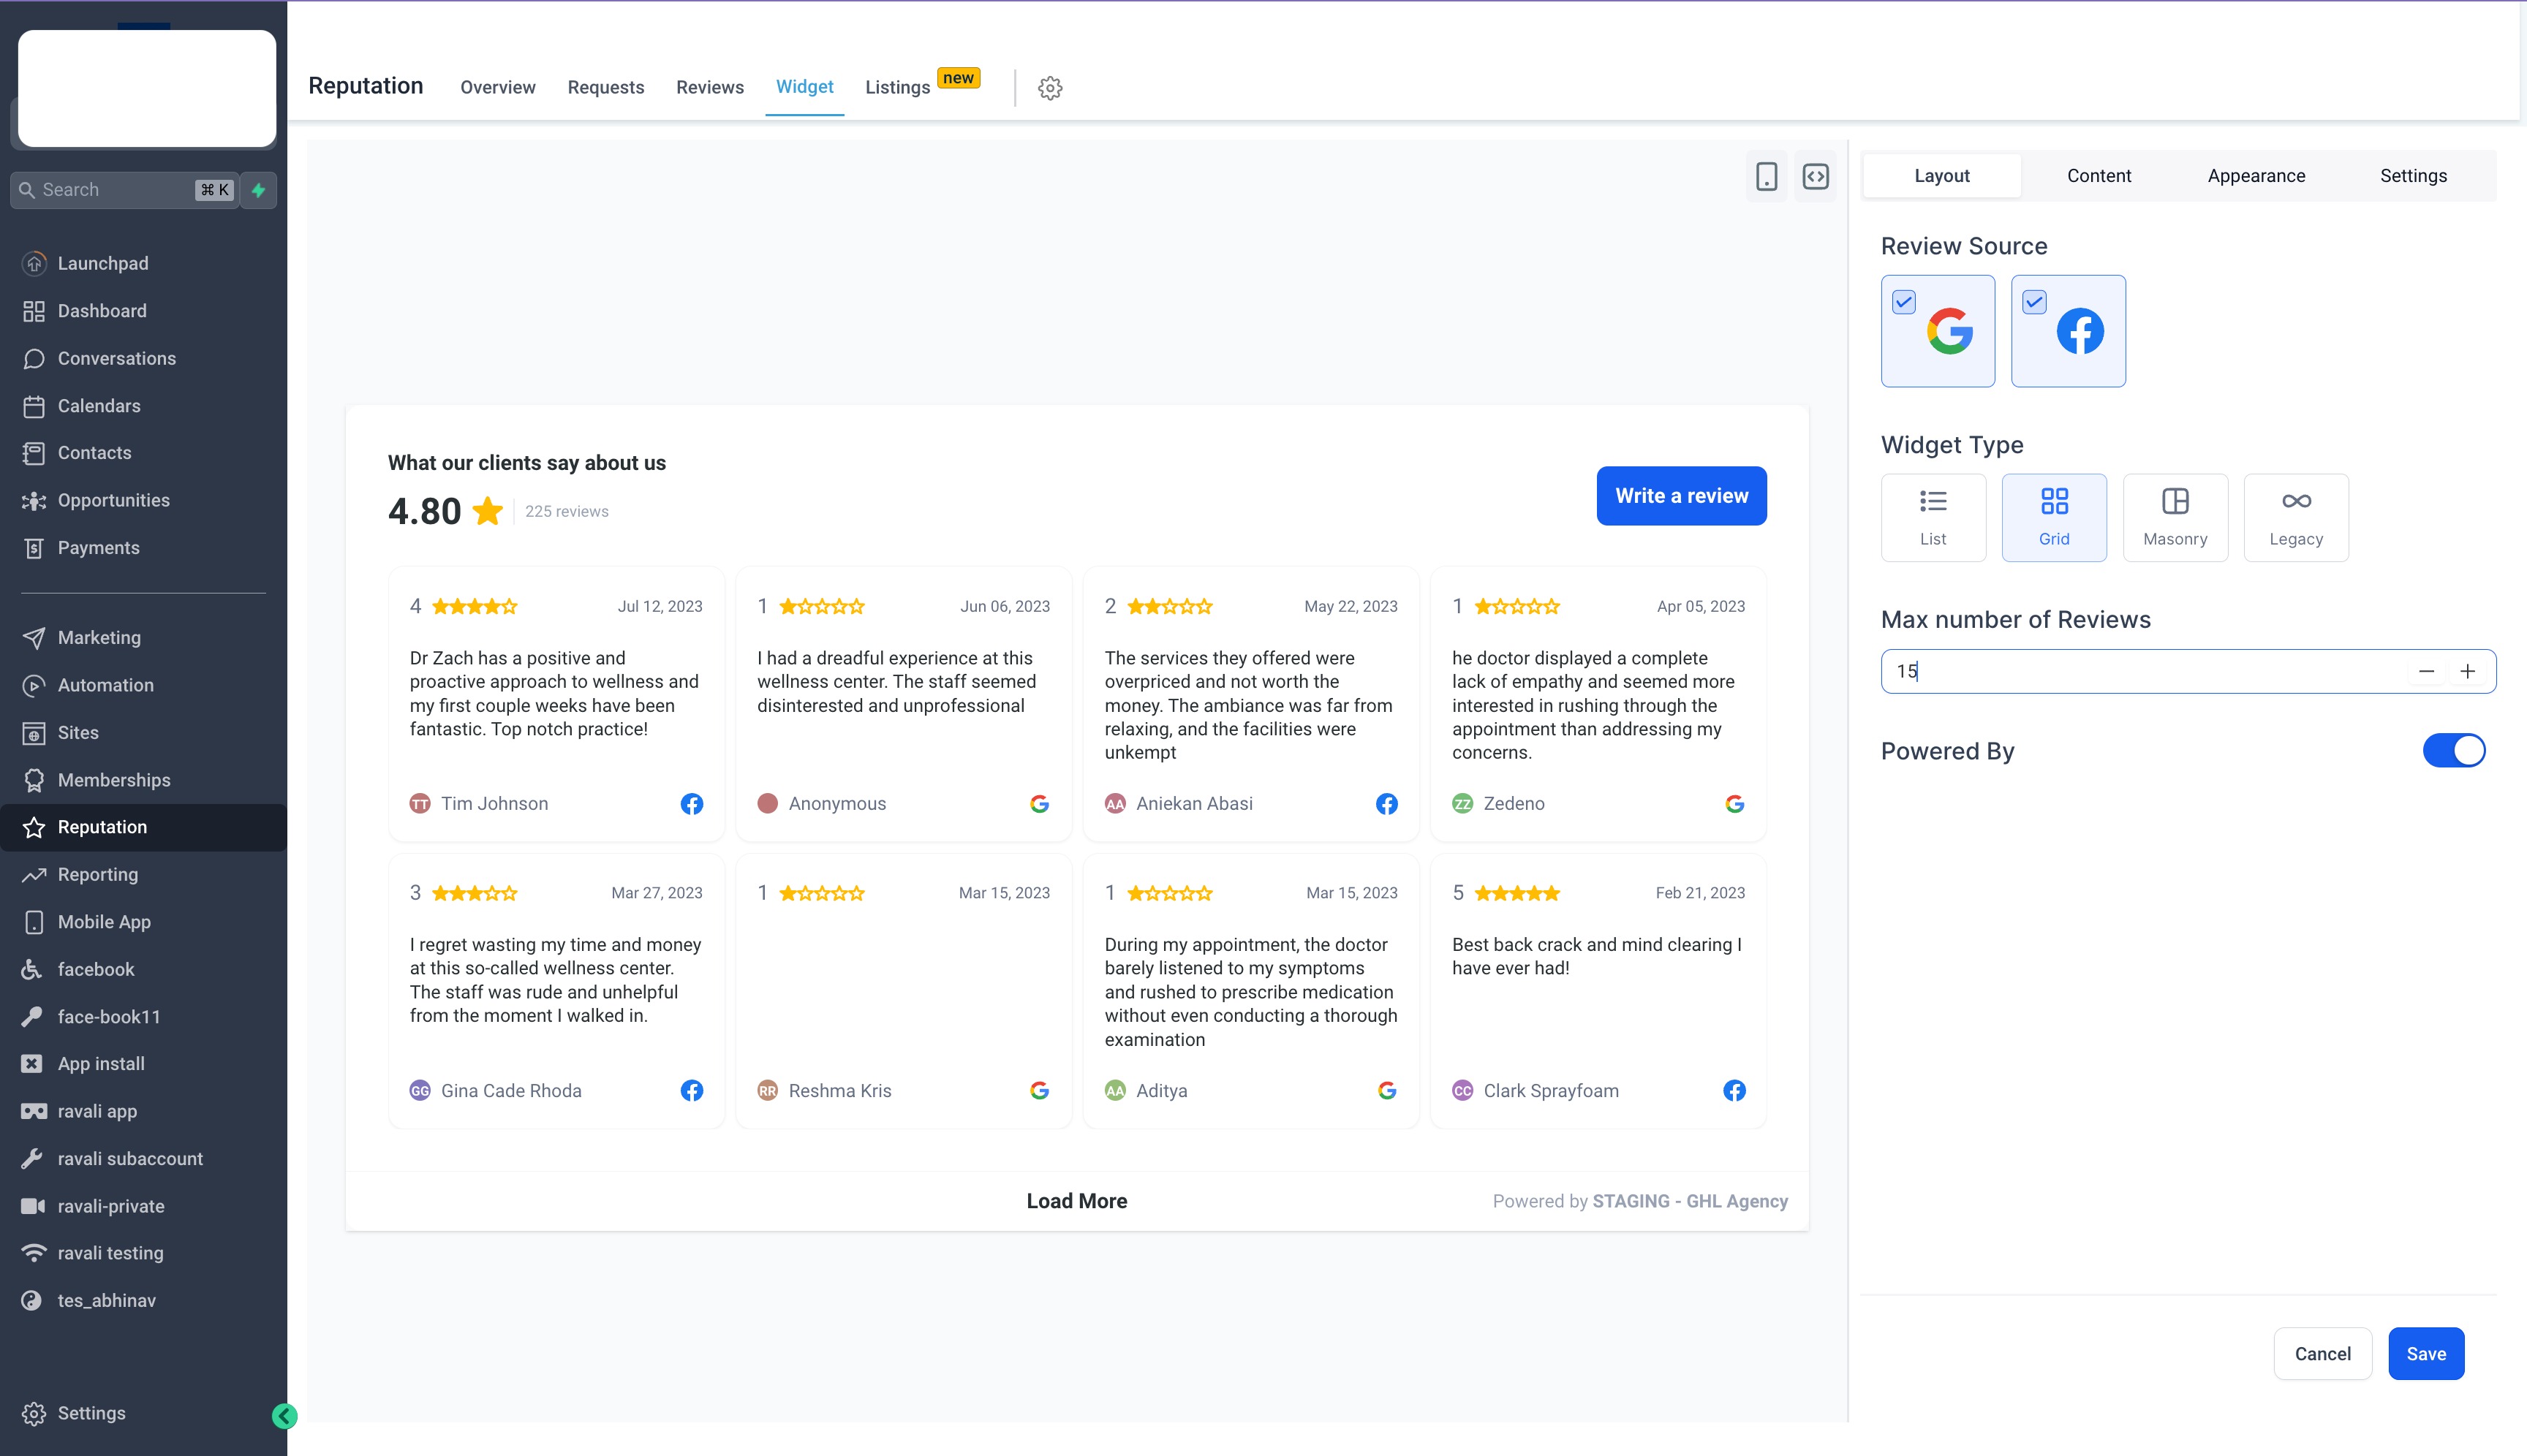Switch to the Appearance tab
This screenshot has width=2527, height=1456.
click(2255, 176)
